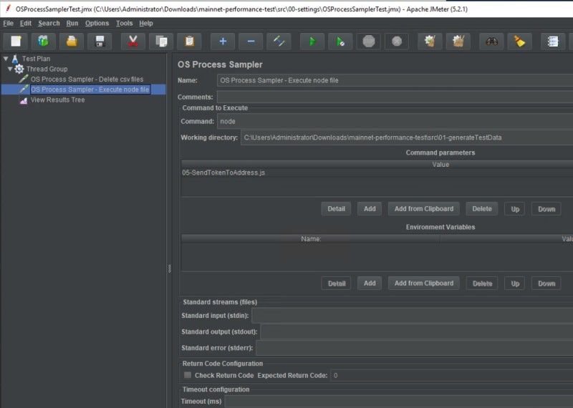Click Add under Environment Variables
Screen dimensions: 573x408
point(370,283)
